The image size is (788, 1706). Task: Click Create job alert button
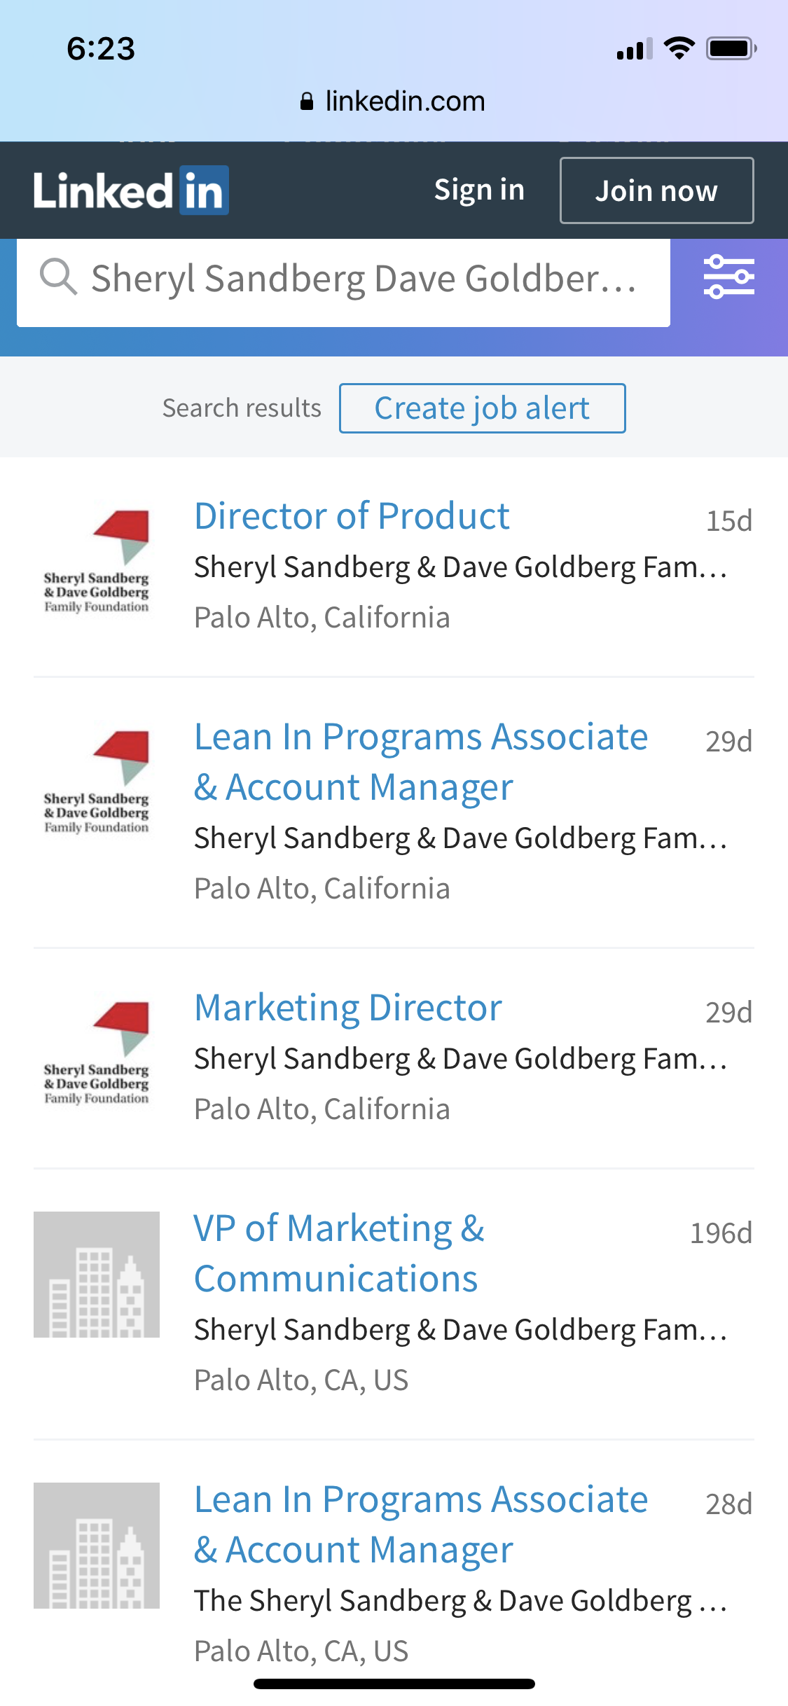click(x=482, y=408)
